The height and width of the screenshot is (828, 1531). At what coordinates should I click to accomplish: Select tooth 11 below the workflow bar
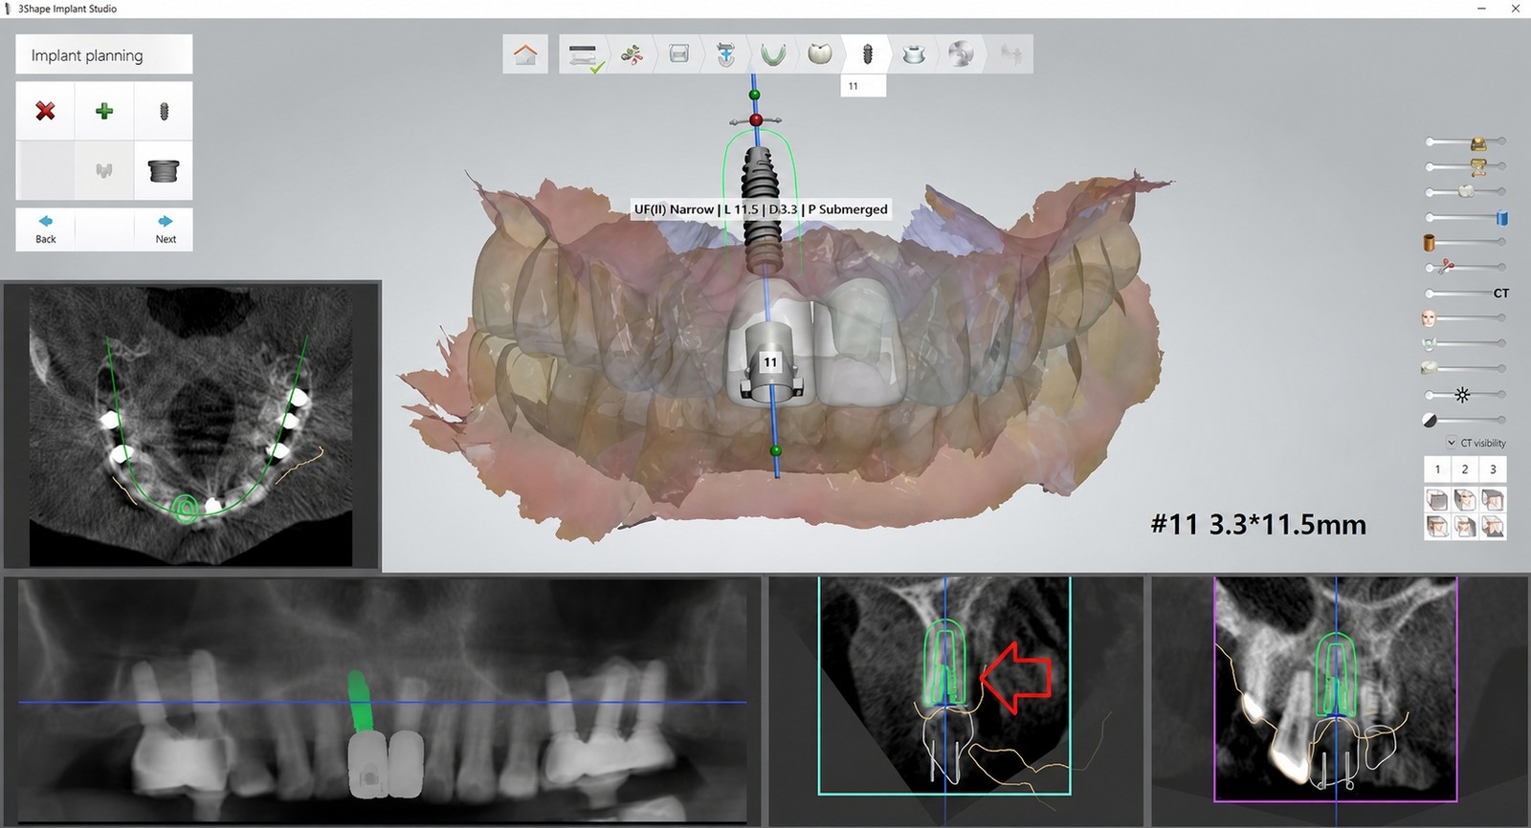863,86
